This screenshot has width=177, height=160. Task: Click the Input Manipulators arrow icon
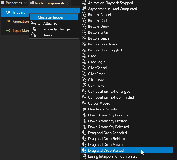point(8,30)
